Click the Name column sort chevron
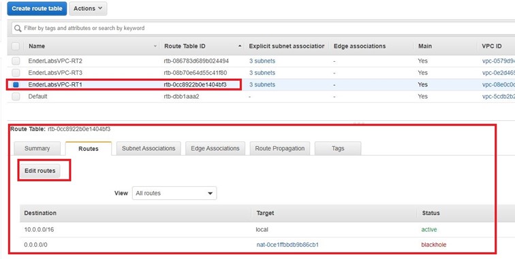The width and height of the screenshot is (515, 259). point(155,46)
